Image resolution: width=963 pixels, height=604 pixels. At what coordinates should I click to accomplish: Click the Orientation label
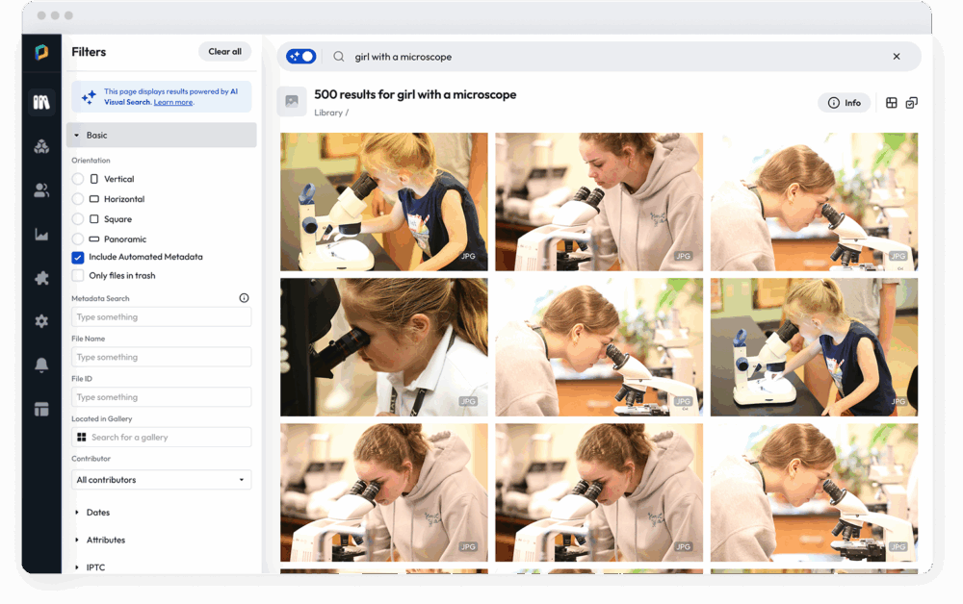pos(91,161)
